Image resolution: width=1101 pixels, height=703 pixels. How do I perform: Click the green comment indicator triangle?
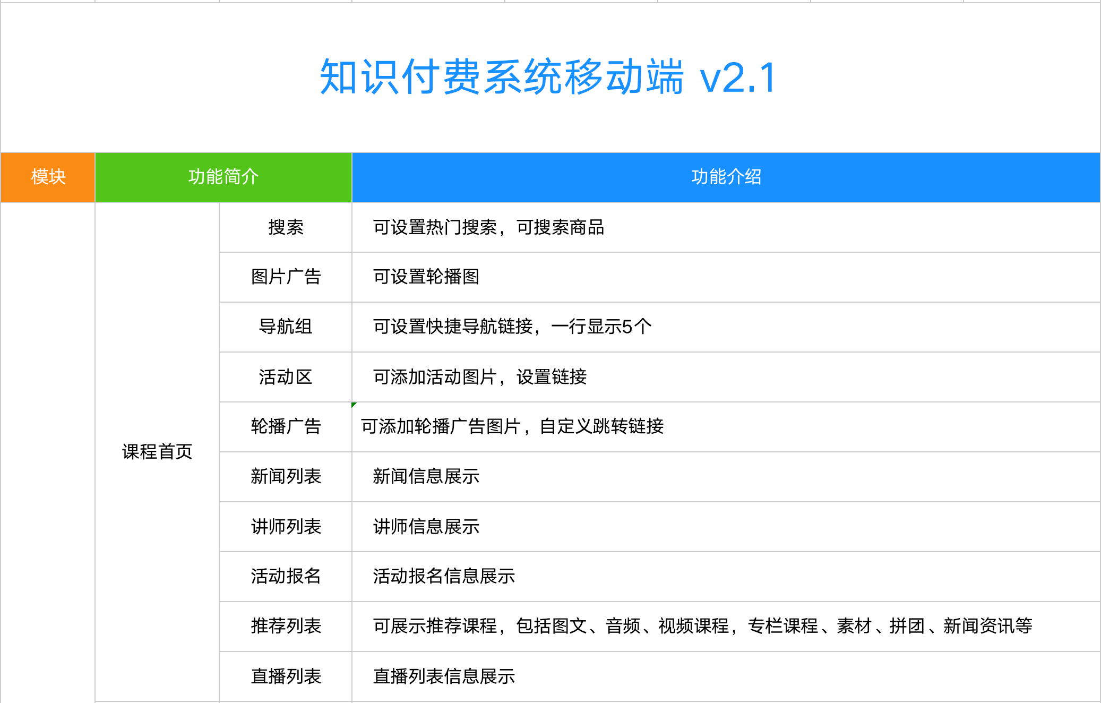pos(354,405)
